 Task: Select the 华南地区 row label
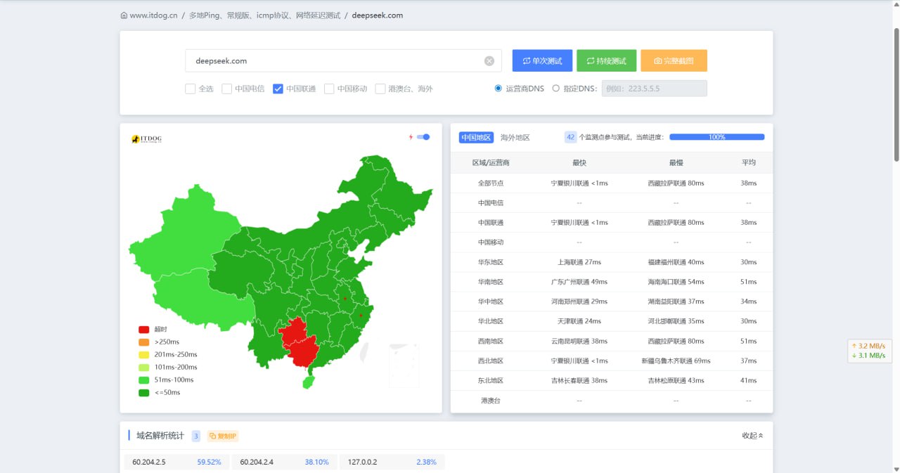pos(491,282)
